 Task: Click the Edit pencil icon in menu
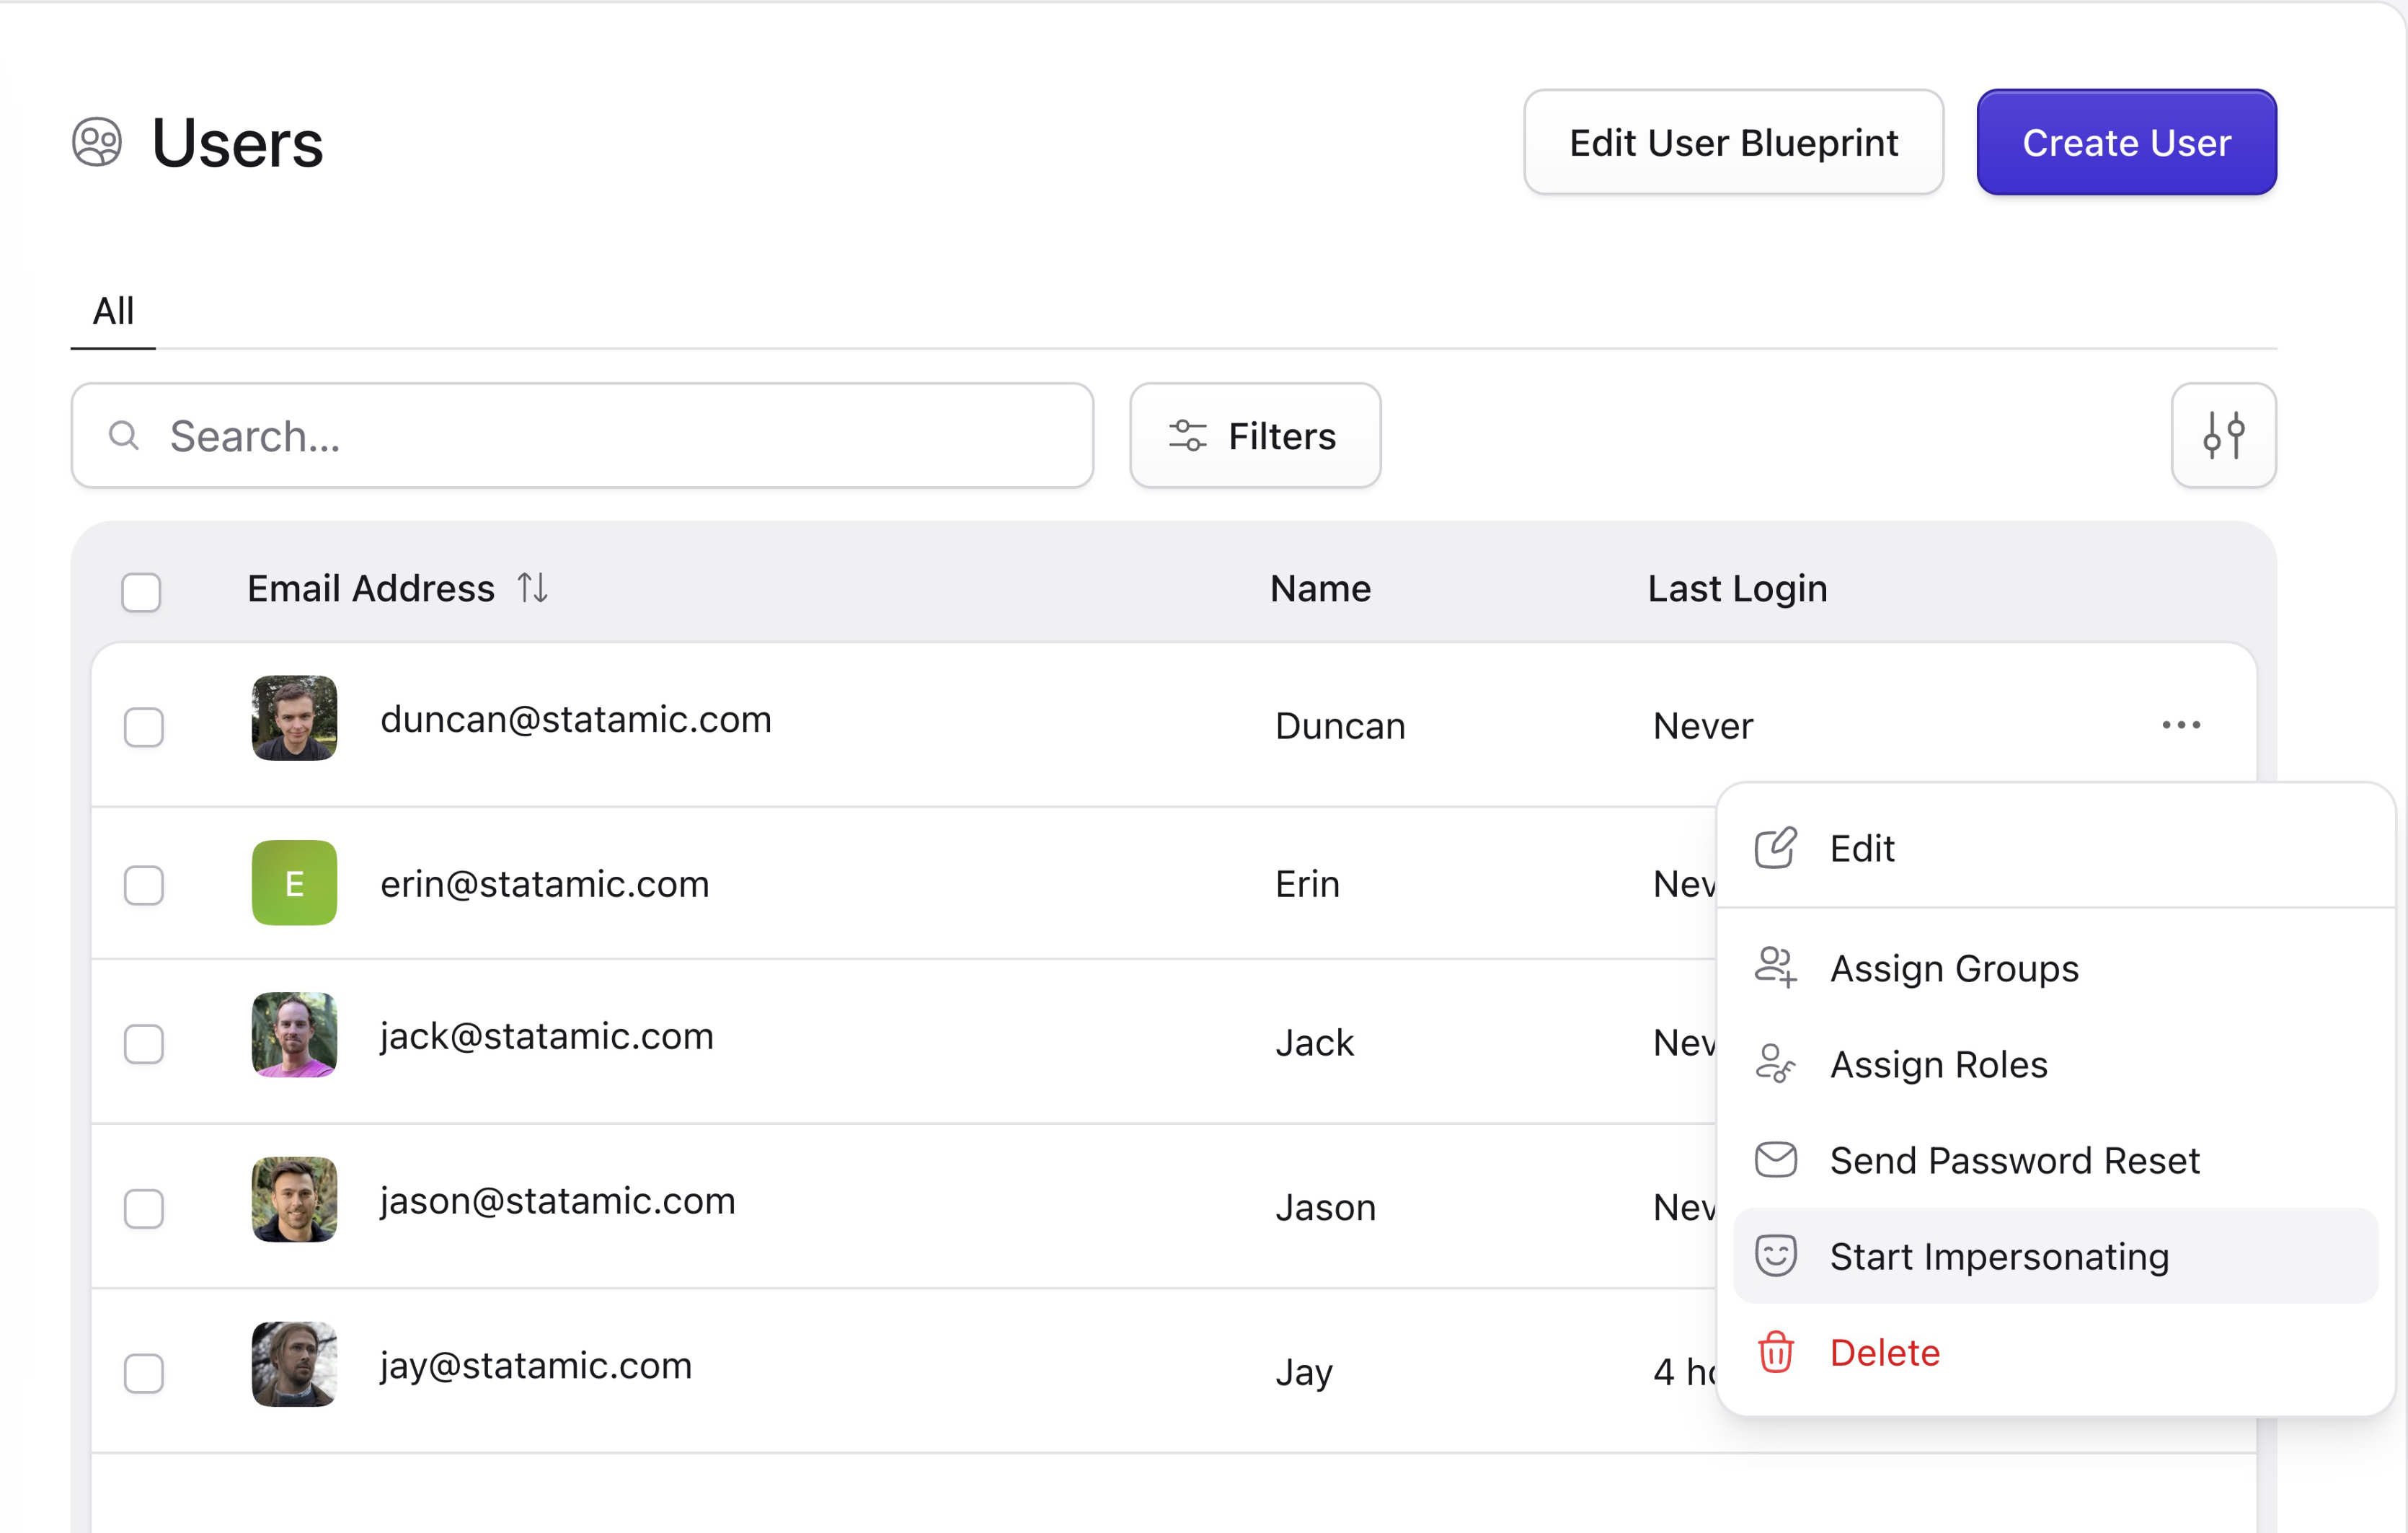tap(1775, 848)
